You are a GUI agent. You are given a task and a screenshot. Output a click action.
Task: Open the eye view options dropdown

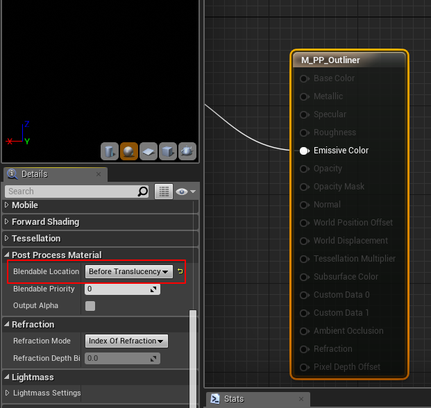185,192
